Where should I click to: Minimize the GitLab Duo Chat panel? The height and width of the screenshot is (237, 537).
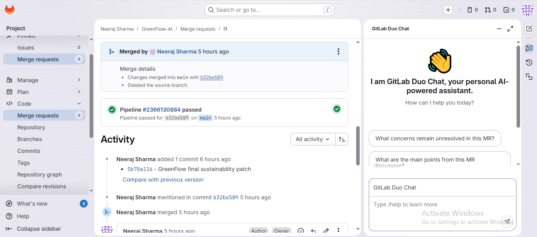(x=499, y=29)
